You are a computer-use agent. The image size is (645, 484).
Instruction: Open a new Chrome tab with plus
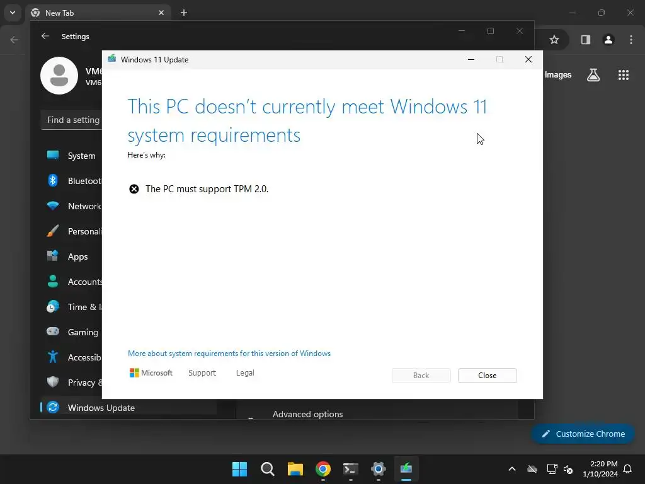click(x=184, y=13)
